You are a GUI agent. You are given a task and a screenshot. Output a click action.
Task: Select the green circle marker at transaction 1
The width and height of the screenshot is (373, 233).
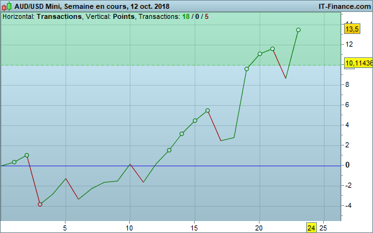[14, 162]
